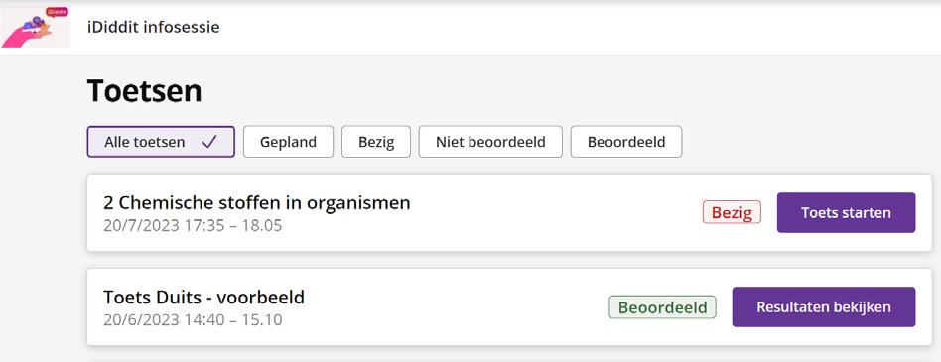
Task: Switch to the Beoordeeld filter button
Action: click(x=626, y=142)
